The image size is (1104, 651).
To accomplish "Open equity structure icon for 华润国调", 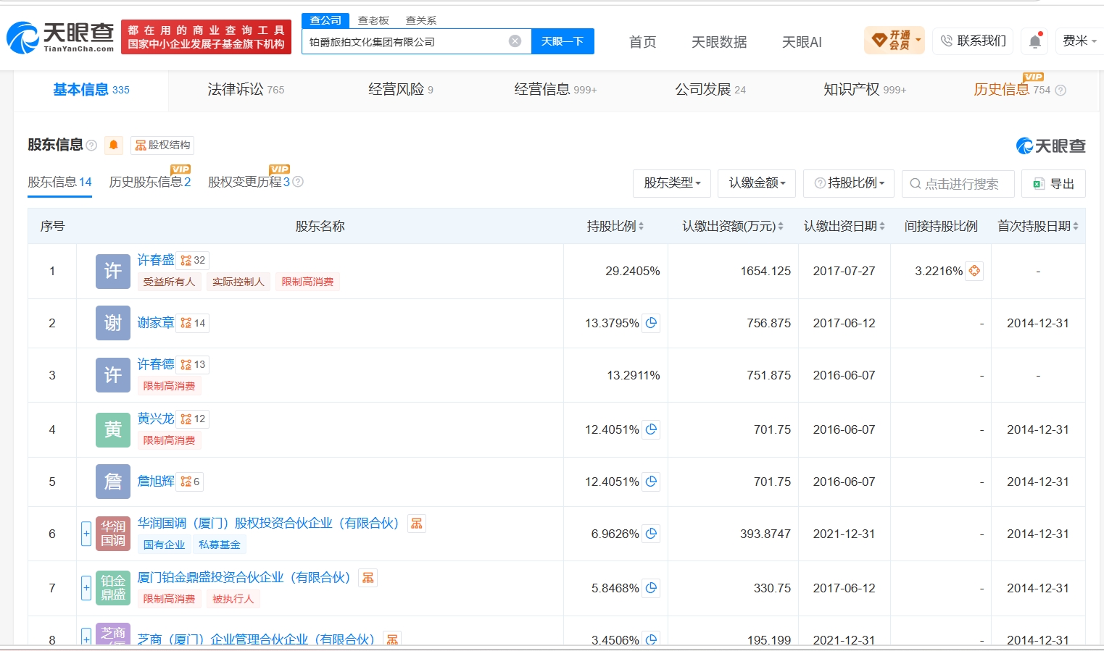I will (417, 524).
